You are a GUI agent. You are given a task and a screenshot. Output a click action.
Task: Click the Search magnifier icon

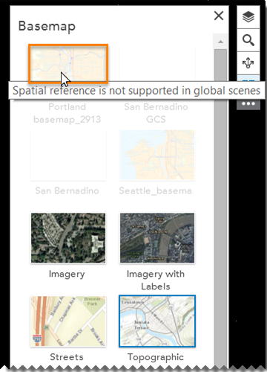pos(248,40)
